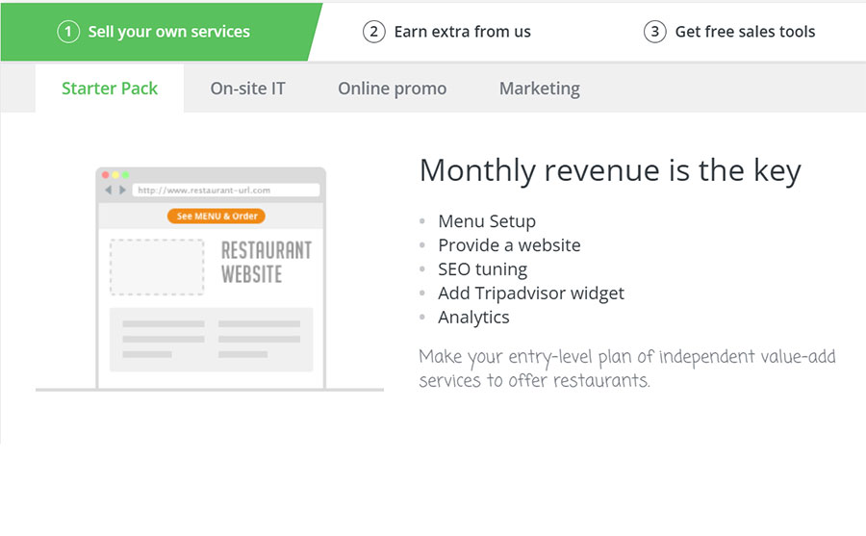Click the yellow dot in browser mockup
The width and height of the screenshot is (866, 536).
(x=115, y=175)
